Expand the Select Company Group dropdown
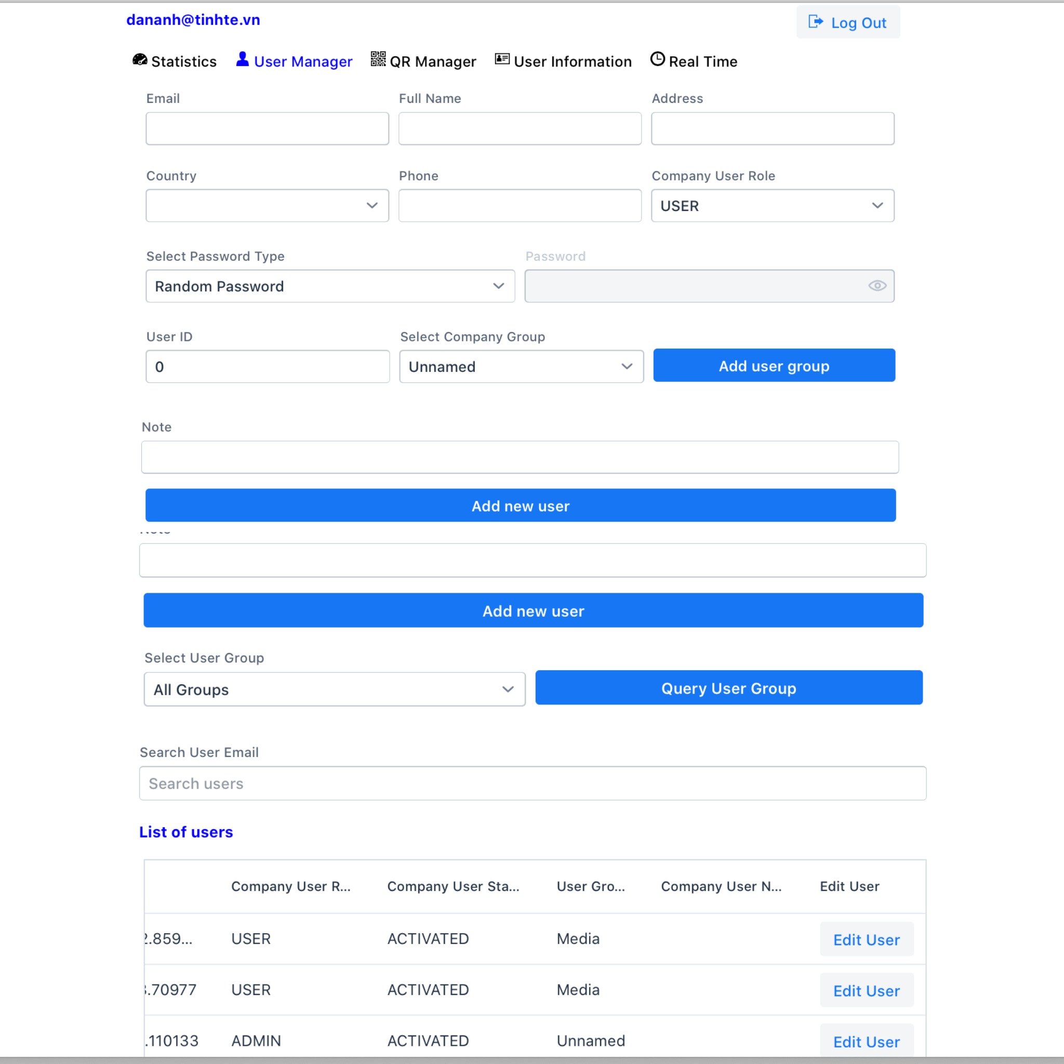Viewport: 1064px width, 1064px height. (x=521, y=366)
